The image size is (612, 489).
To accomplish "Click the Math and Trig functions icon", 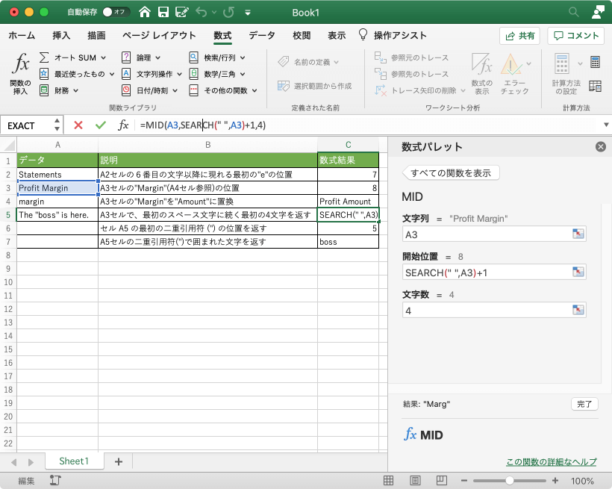I will [193, 73].
